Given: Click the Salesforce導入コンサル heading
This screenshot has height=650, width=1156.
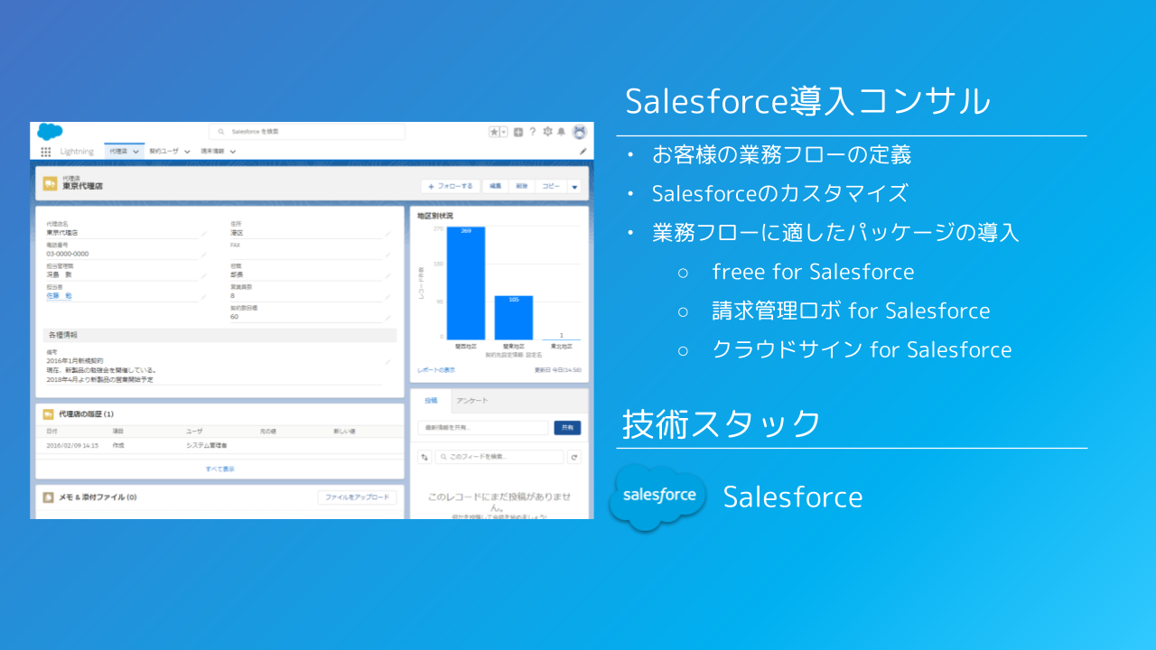Looking at the screenshot, I should click(807, 101).
